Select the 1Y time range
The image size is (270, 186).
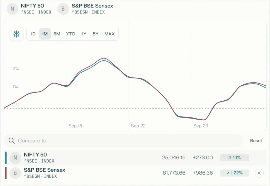click(x=84, y=34)
